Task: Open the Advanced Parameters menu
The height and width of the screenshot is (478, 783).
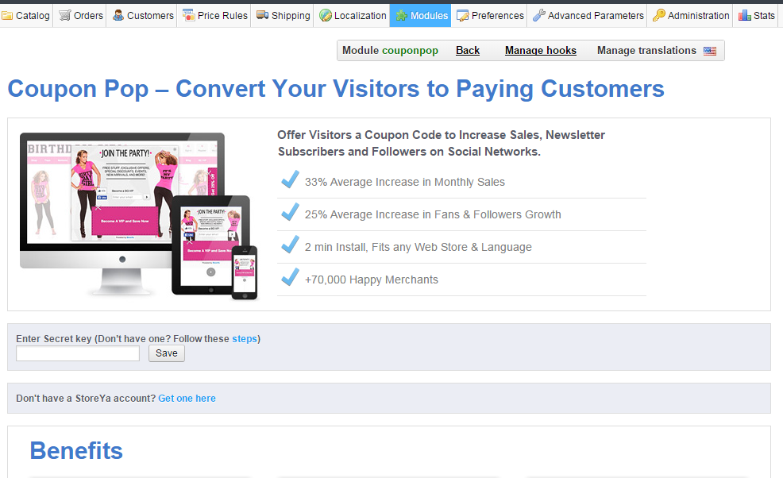Action: pos(595,15)
